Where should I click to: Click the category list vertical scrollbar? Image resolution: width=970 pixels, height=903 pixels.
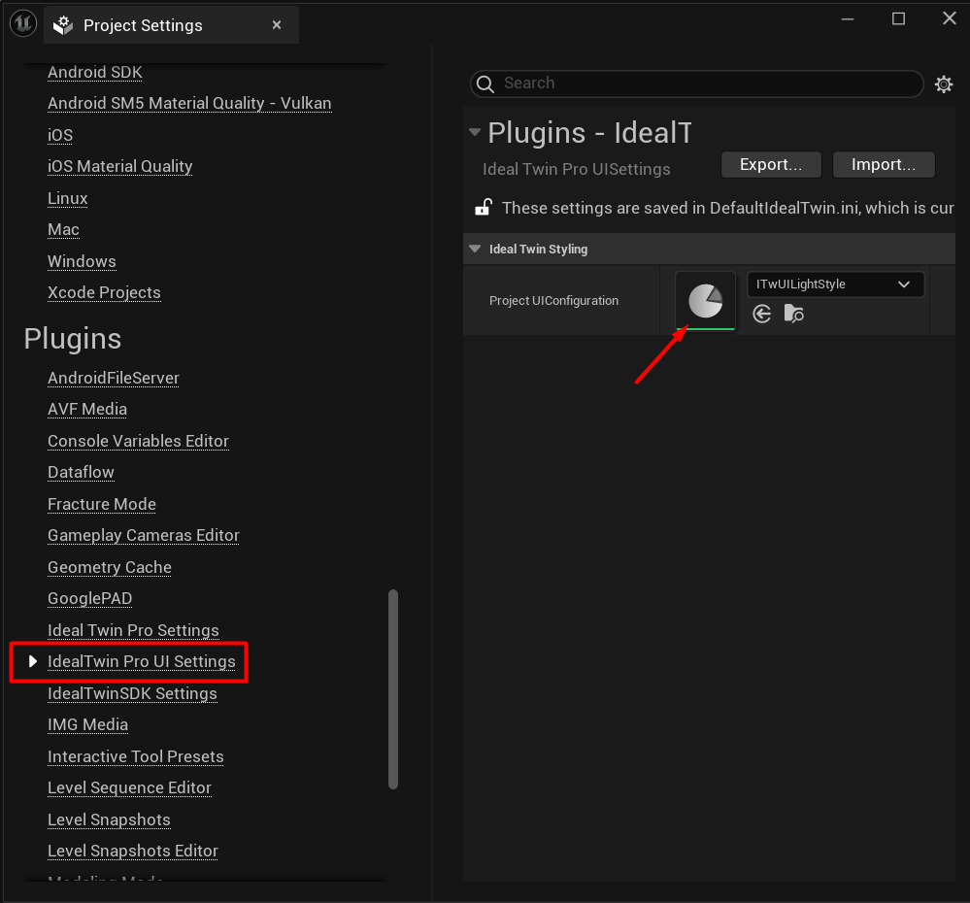tap(392, 687)
